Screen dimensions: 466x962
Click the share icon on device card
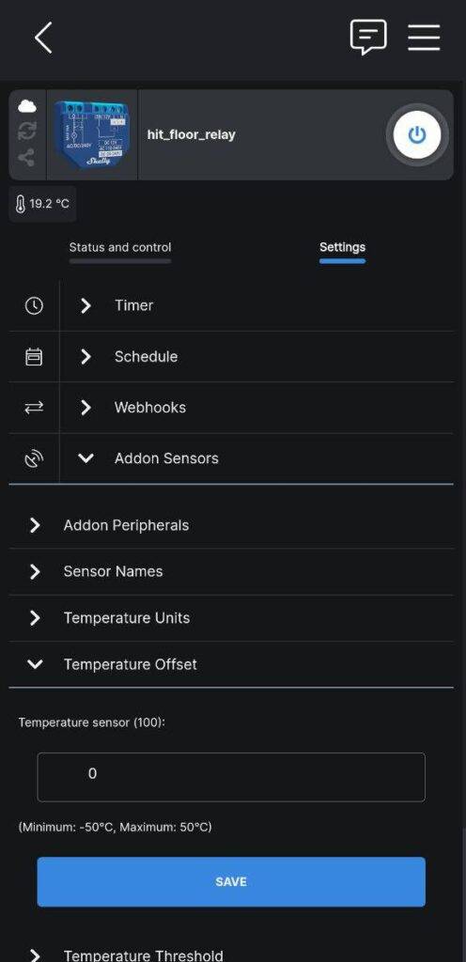(26, 158)
